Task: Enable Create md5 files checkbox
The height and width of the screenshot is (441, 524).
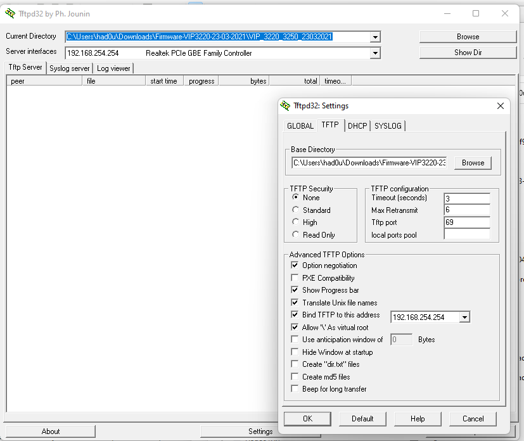Action: coord(295,376)
